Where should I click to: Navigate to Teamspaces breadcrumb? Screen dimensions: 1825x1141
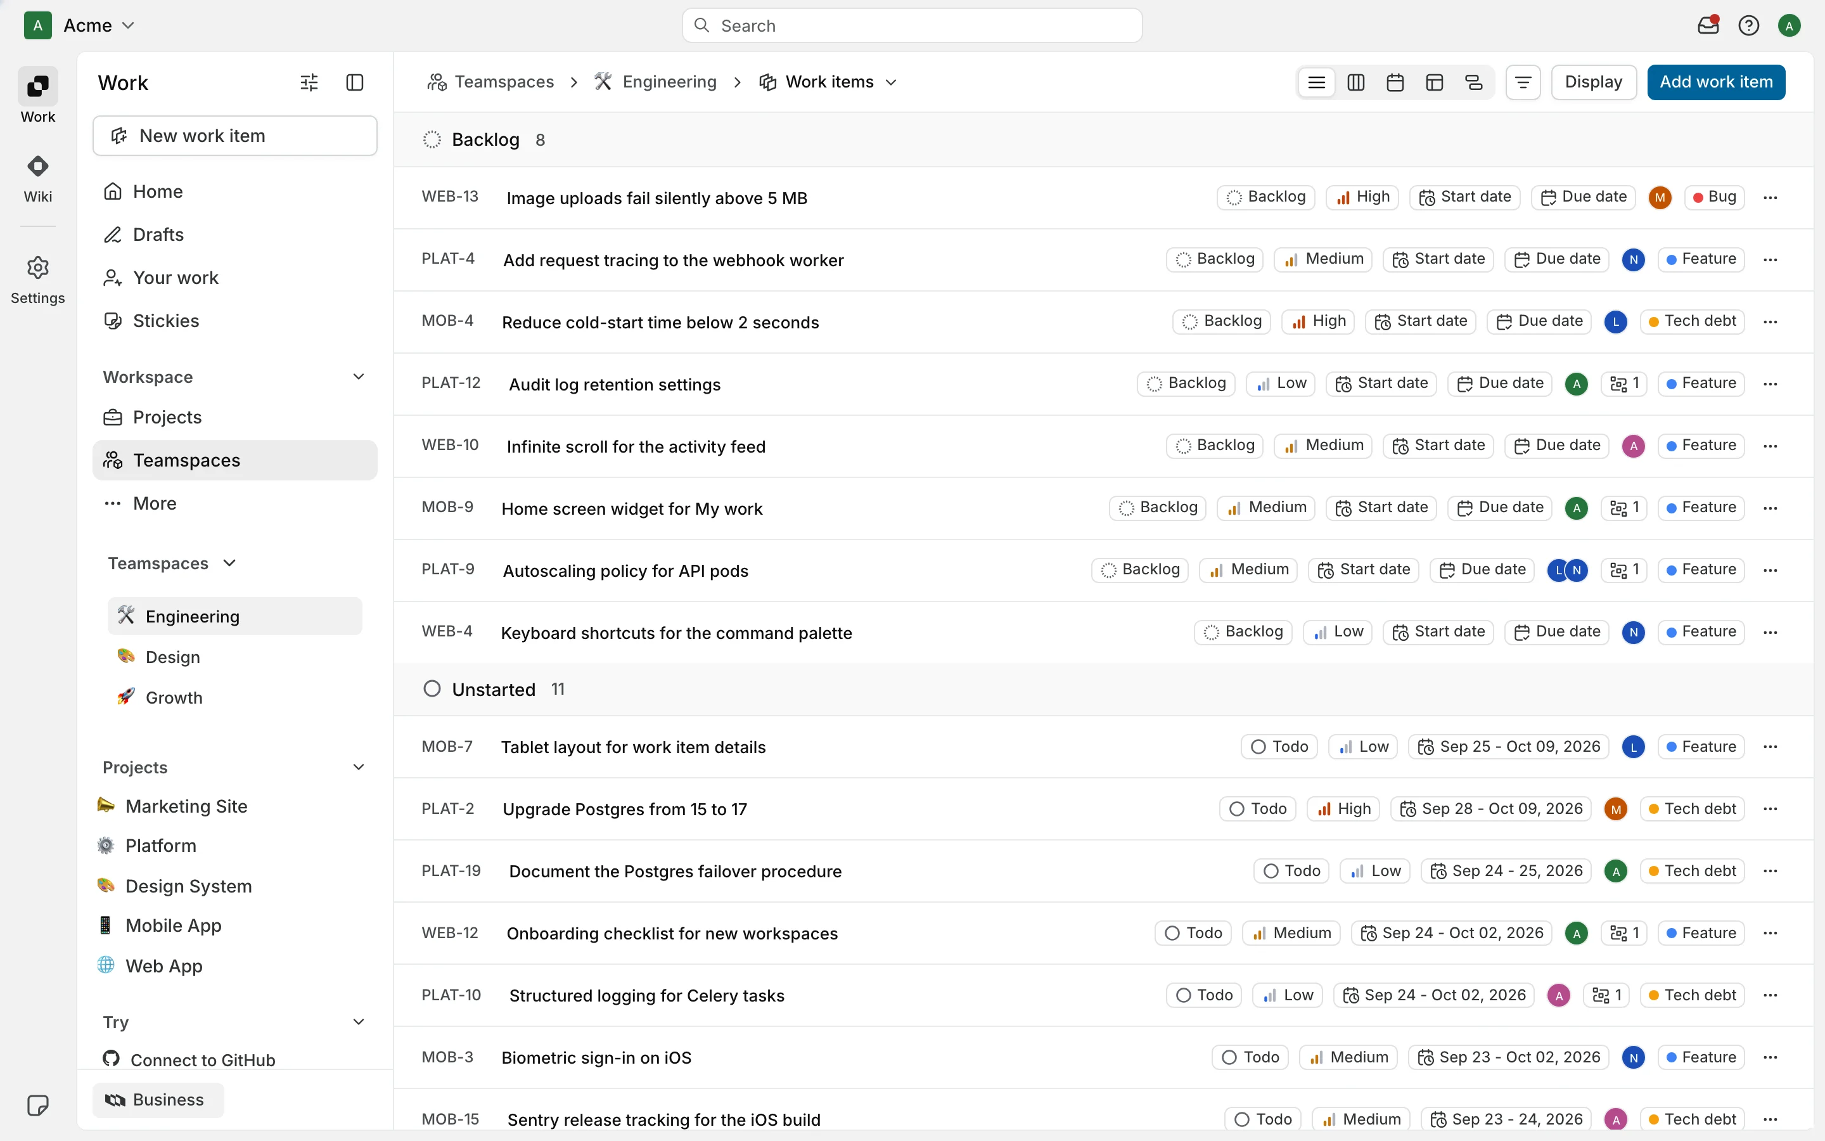click(491, 82)
